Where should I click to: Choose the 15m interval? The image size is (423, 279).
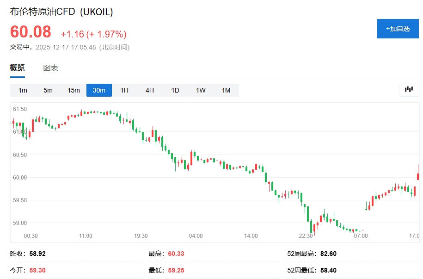(x=74, y=90)
